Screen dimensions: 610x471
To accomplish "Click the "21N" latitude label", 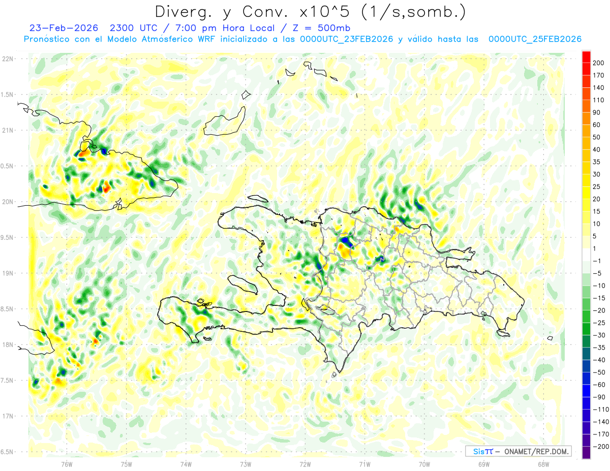I will pyautogui.click(x=8, y=130).
